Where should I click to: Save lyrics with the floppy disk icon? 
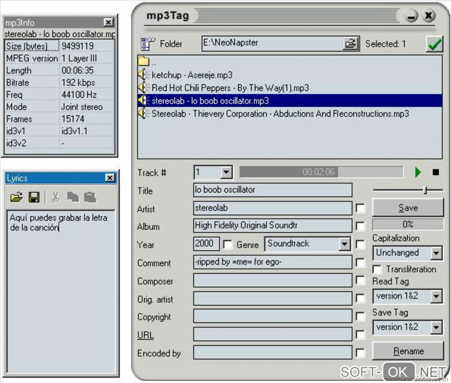pyautogui.click(x=34, y=197)
